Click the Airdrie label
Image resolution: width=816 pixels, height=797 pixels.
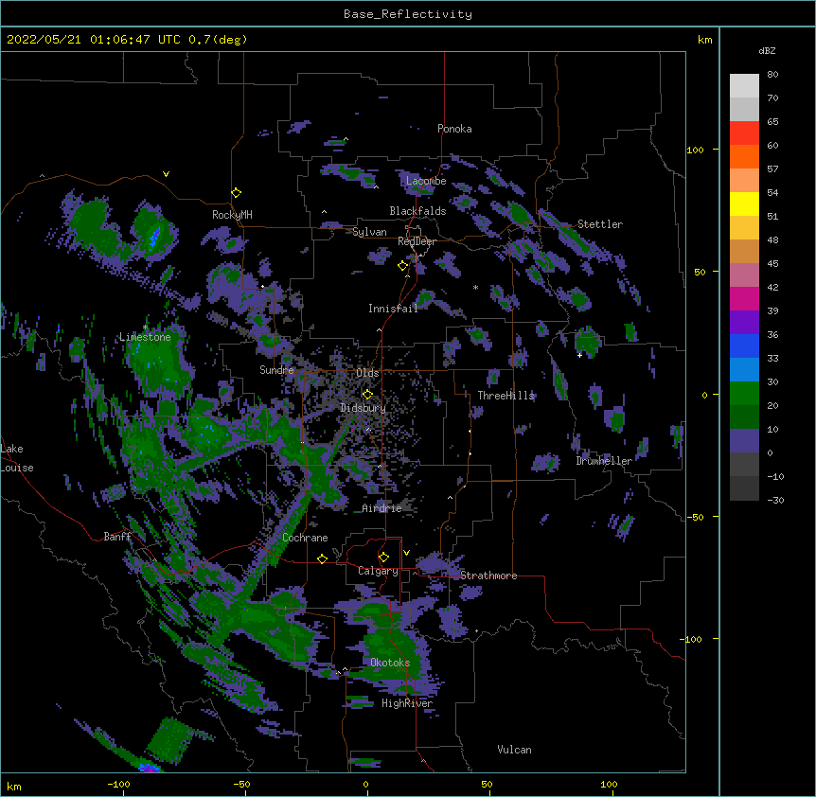pos(381,508)
